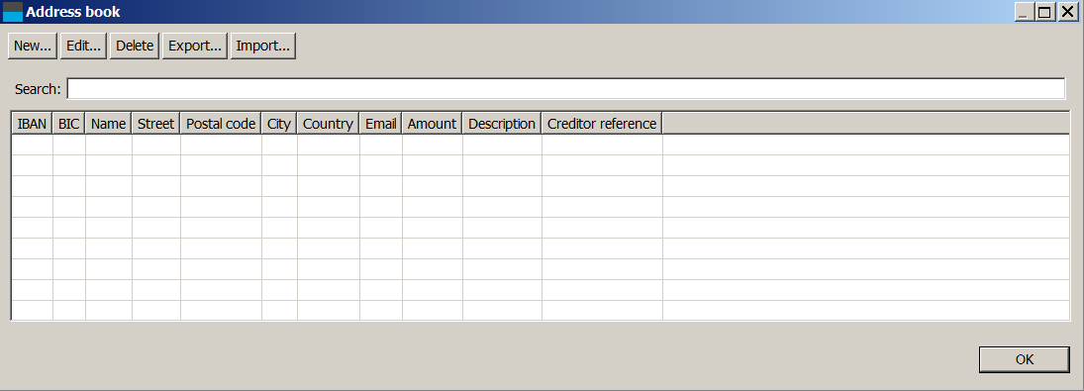The height and width of the screenshot is (391, 1084).
Task: Sort by Creditor reference column header
Action: (x=602, y=124)
